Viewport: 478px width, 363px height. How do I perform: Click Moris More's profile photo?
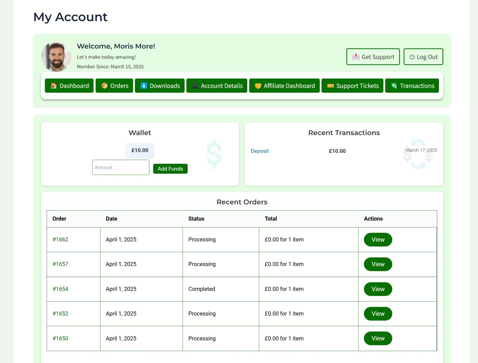pyautogui.click(x=56, y=57)
